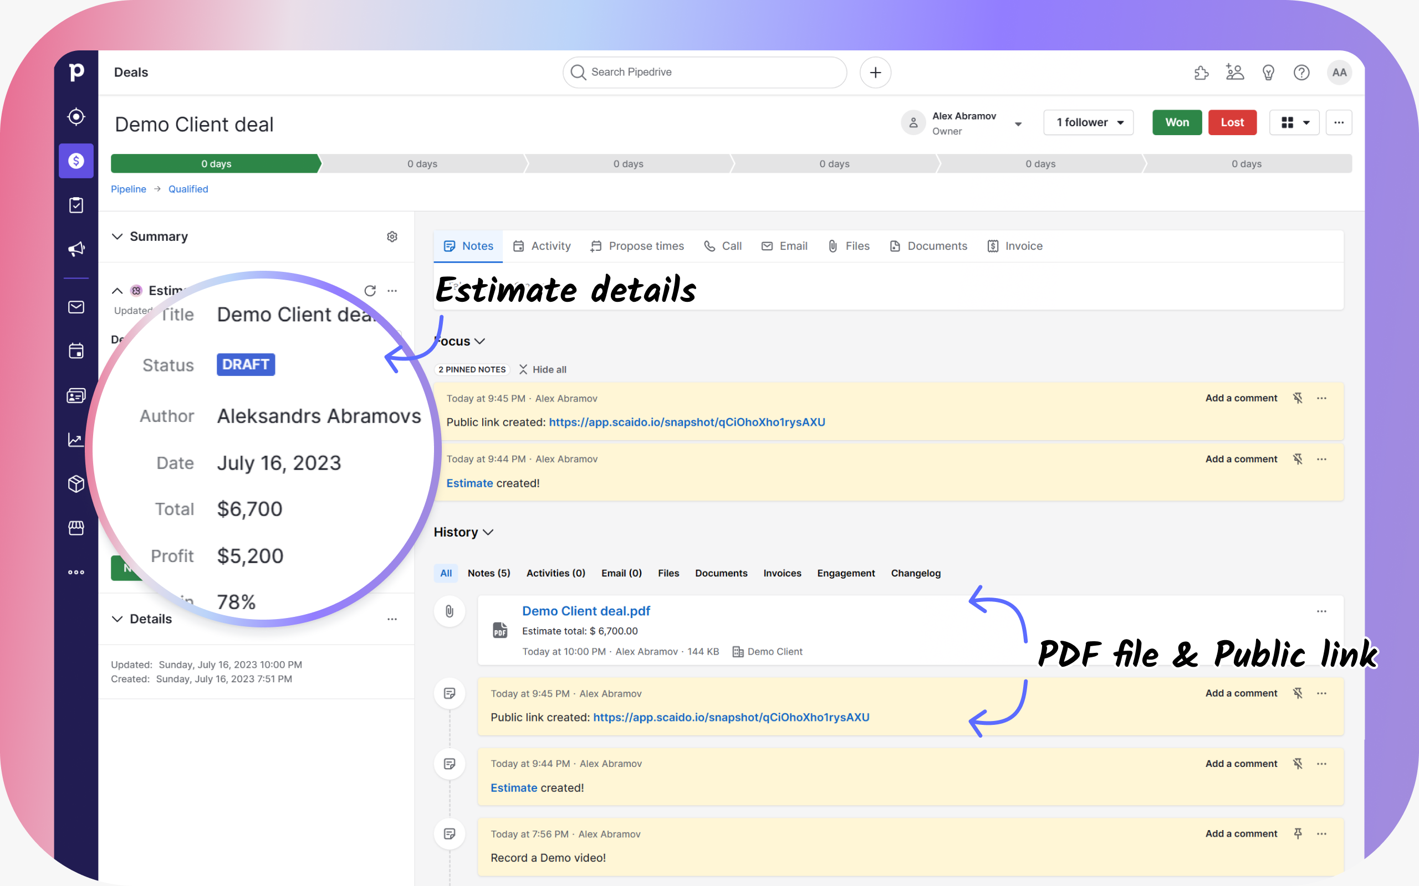Open Marketplace store icon in sidebar
Image resolution: width=1419 pixels, height=886 pixels.
76,528
